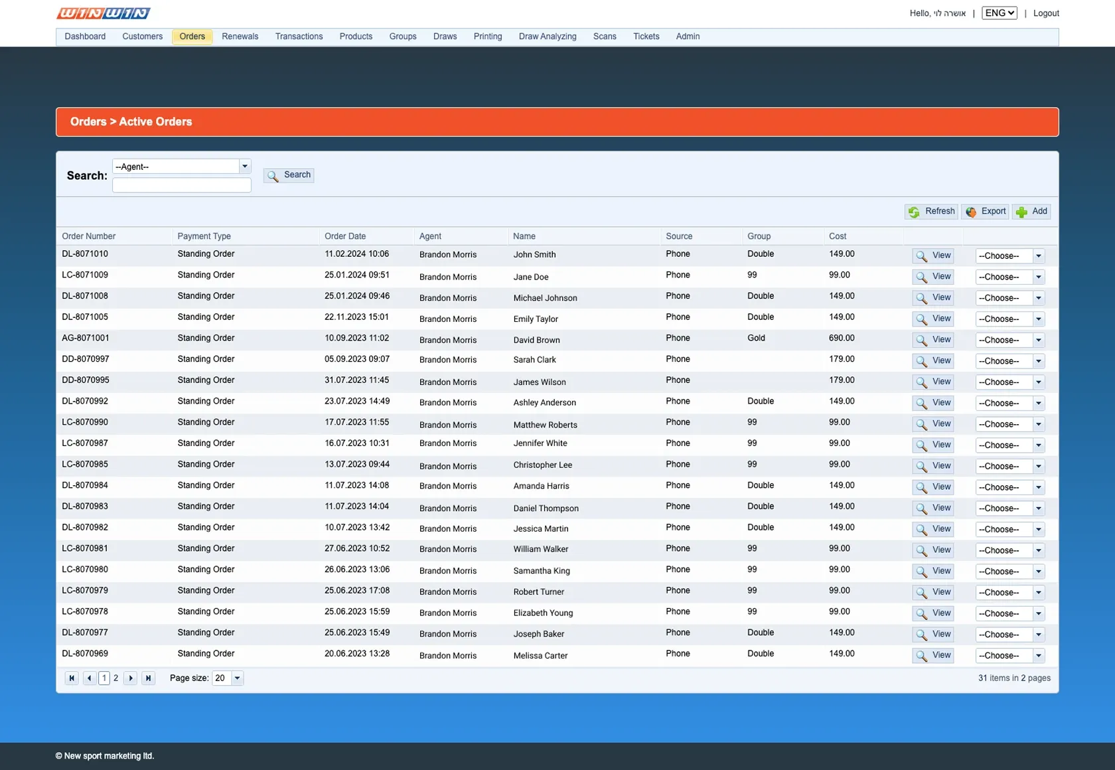Image resolution: width=1115 pixels, height=770 pixels.
Task: Open the Customers menu
Action: (x=143, y=37)
